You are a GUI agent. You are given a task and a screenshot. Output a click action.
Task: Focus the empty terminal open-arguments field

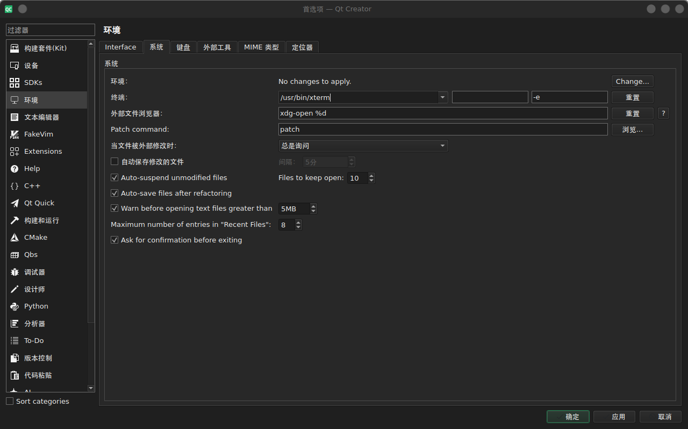pos(490,97)
